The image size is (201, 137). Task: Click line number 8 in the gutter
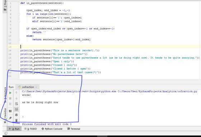pyautogui.click(x=10, y=28)
